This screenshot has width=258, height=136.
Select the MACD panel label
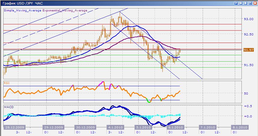pyautogui.click(x=9, y=107)
